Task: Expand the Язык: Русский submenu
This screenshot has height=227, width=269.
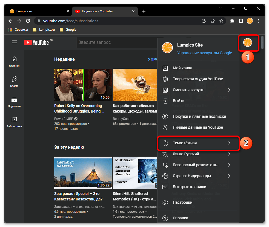Action: 198,154
